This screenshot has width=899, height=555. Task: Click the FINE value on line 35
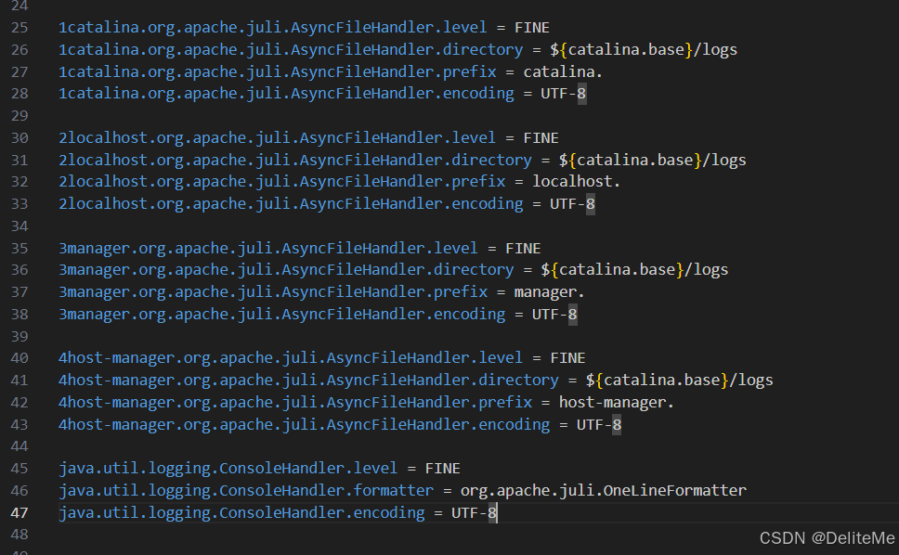click(523, 248)
